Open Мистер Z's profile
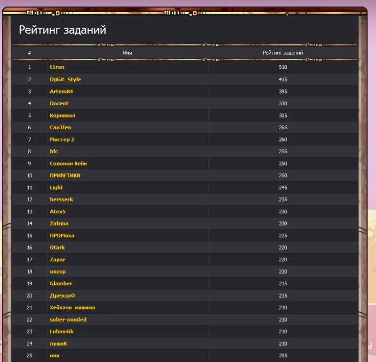The image size is (376, 362). point(62,140)
